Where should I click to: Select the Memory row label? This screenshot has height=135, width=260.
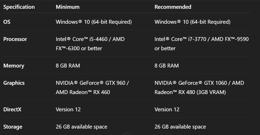click(x=14, y=66)
